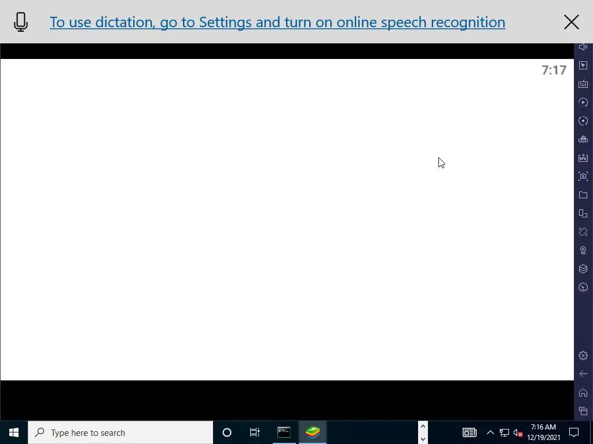The width and height of the screenshot is (593, 444).
Task: Click taskbar overflow down arrow
Action: (x=423, y=439)
